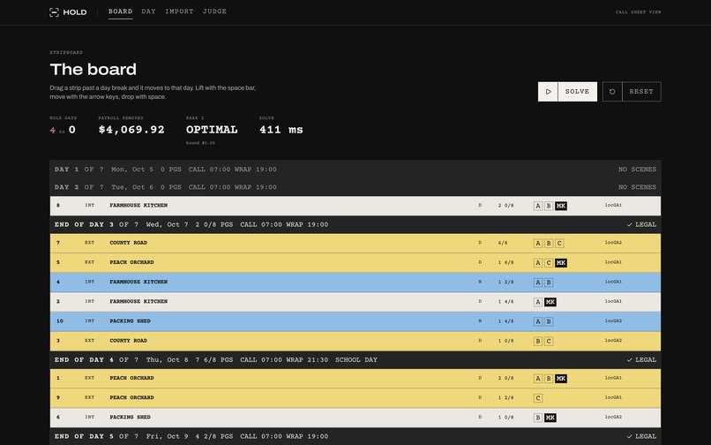Click cast chip C on scene 7
Image resolution: width=711 pixels, height=445 pixels.
559,244
